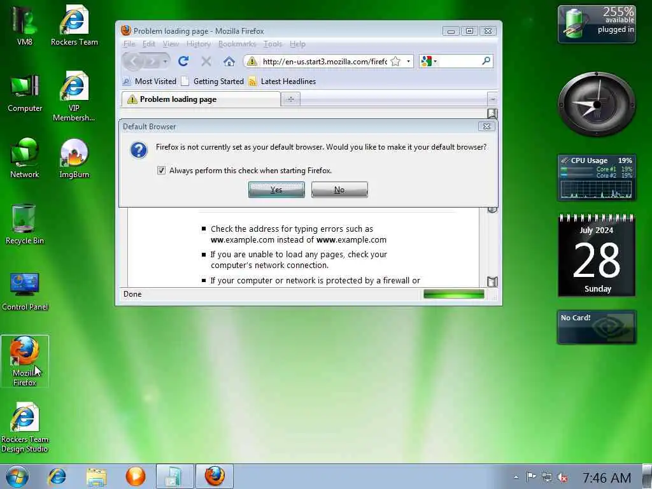Select the ImgBurn desktop icon
Viewport: 652px width, 489px height.
click(74, 158)
